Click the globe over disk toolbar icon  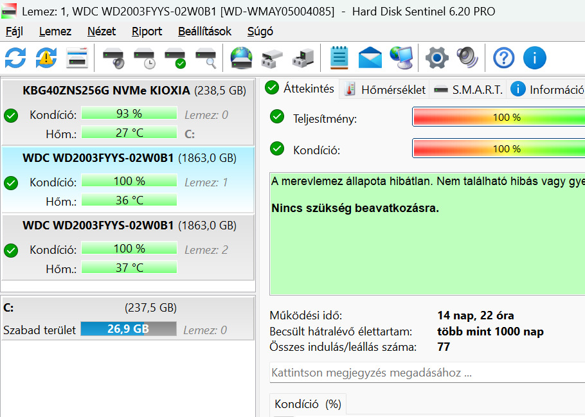(241, 58)
